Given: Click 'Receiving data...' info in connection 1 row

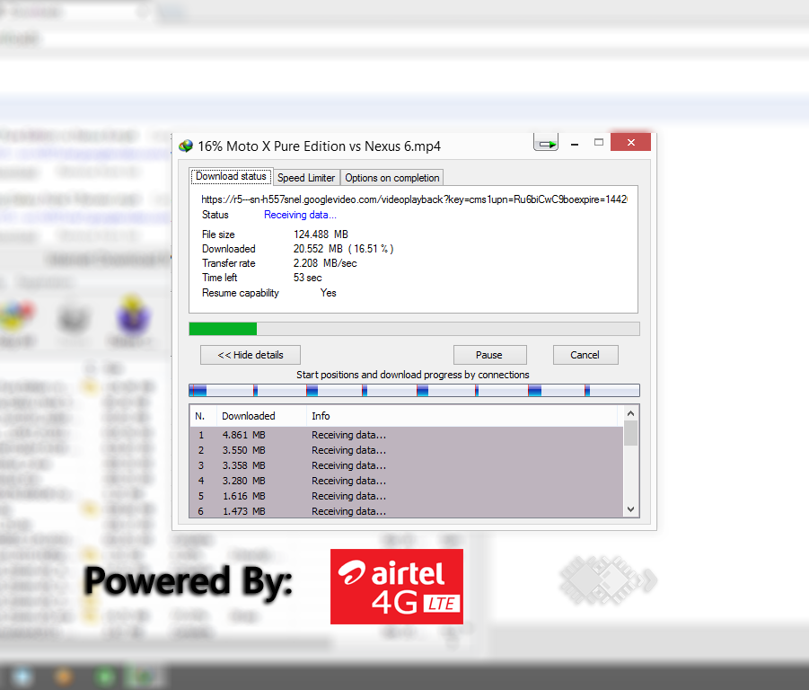Looking at the screenshot, I should pos(348,435).
